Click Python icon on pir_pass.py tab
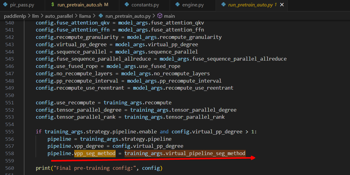The width and height of the screenshot is (350, 175). [x=5, y=5]
